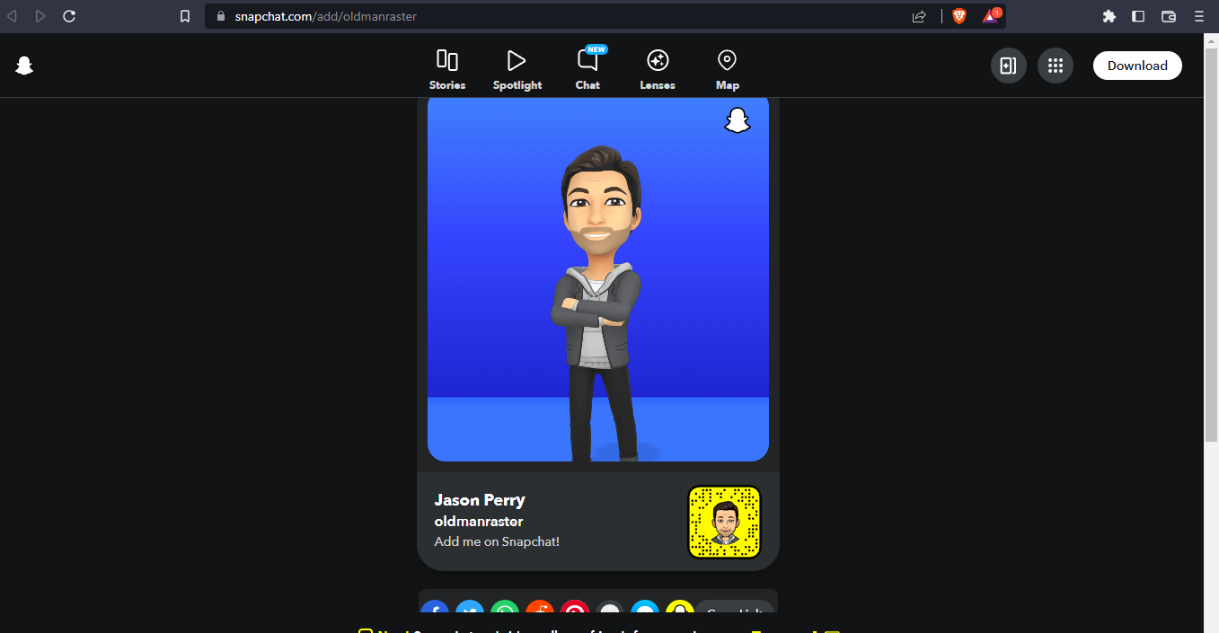Click the text 'Add me on Snapchat!'
This screenshot has height=633, width=1219.
[x=497, y=541]
